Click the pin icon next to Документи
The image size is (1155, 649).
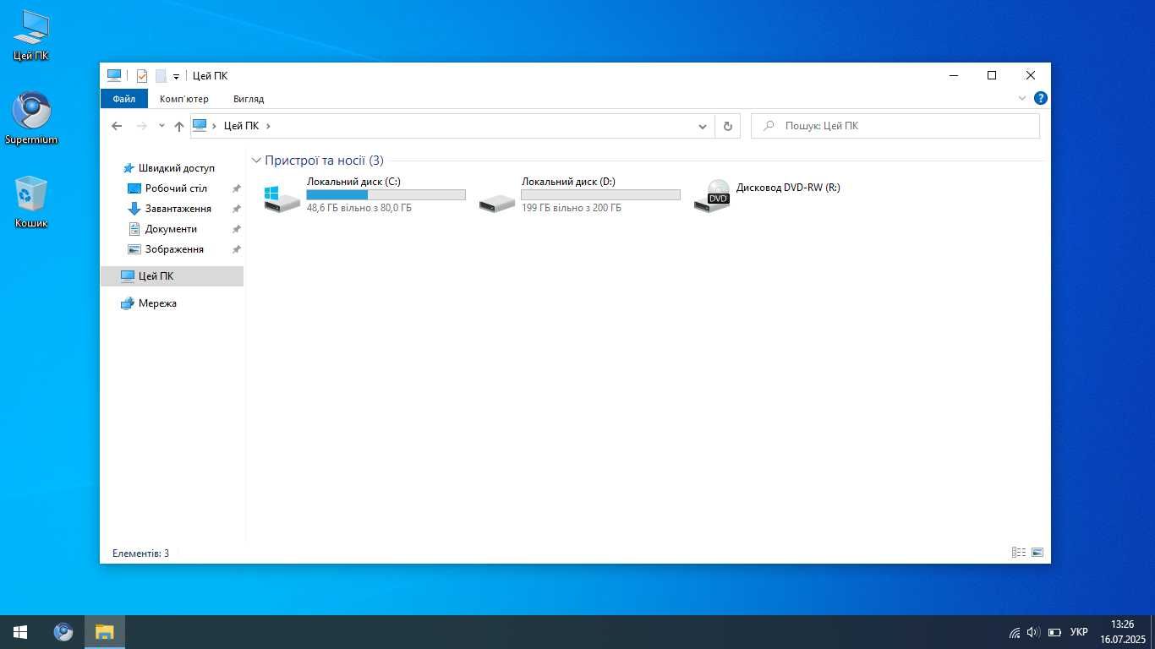click(x=237, y=229)
